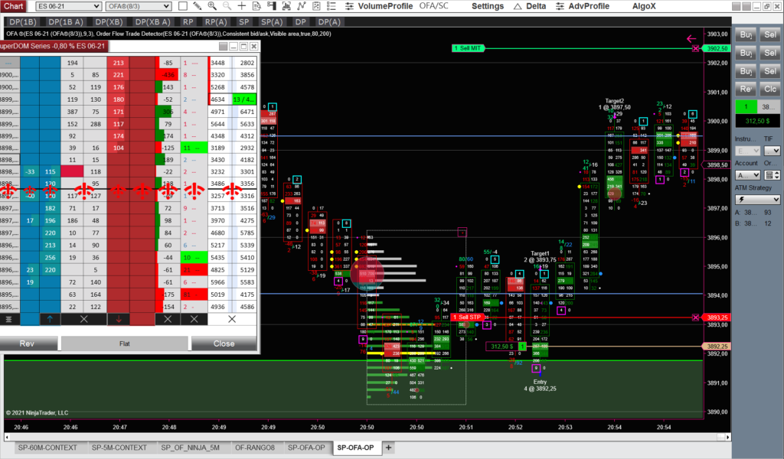Toggle the SP(A) button
The width and height of the screenshot is (784, 459).
pyautogui.click(x=272, y=22)
